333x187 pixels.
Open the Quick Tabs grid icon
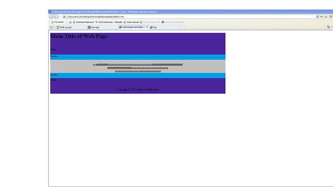tap(51, 27)
